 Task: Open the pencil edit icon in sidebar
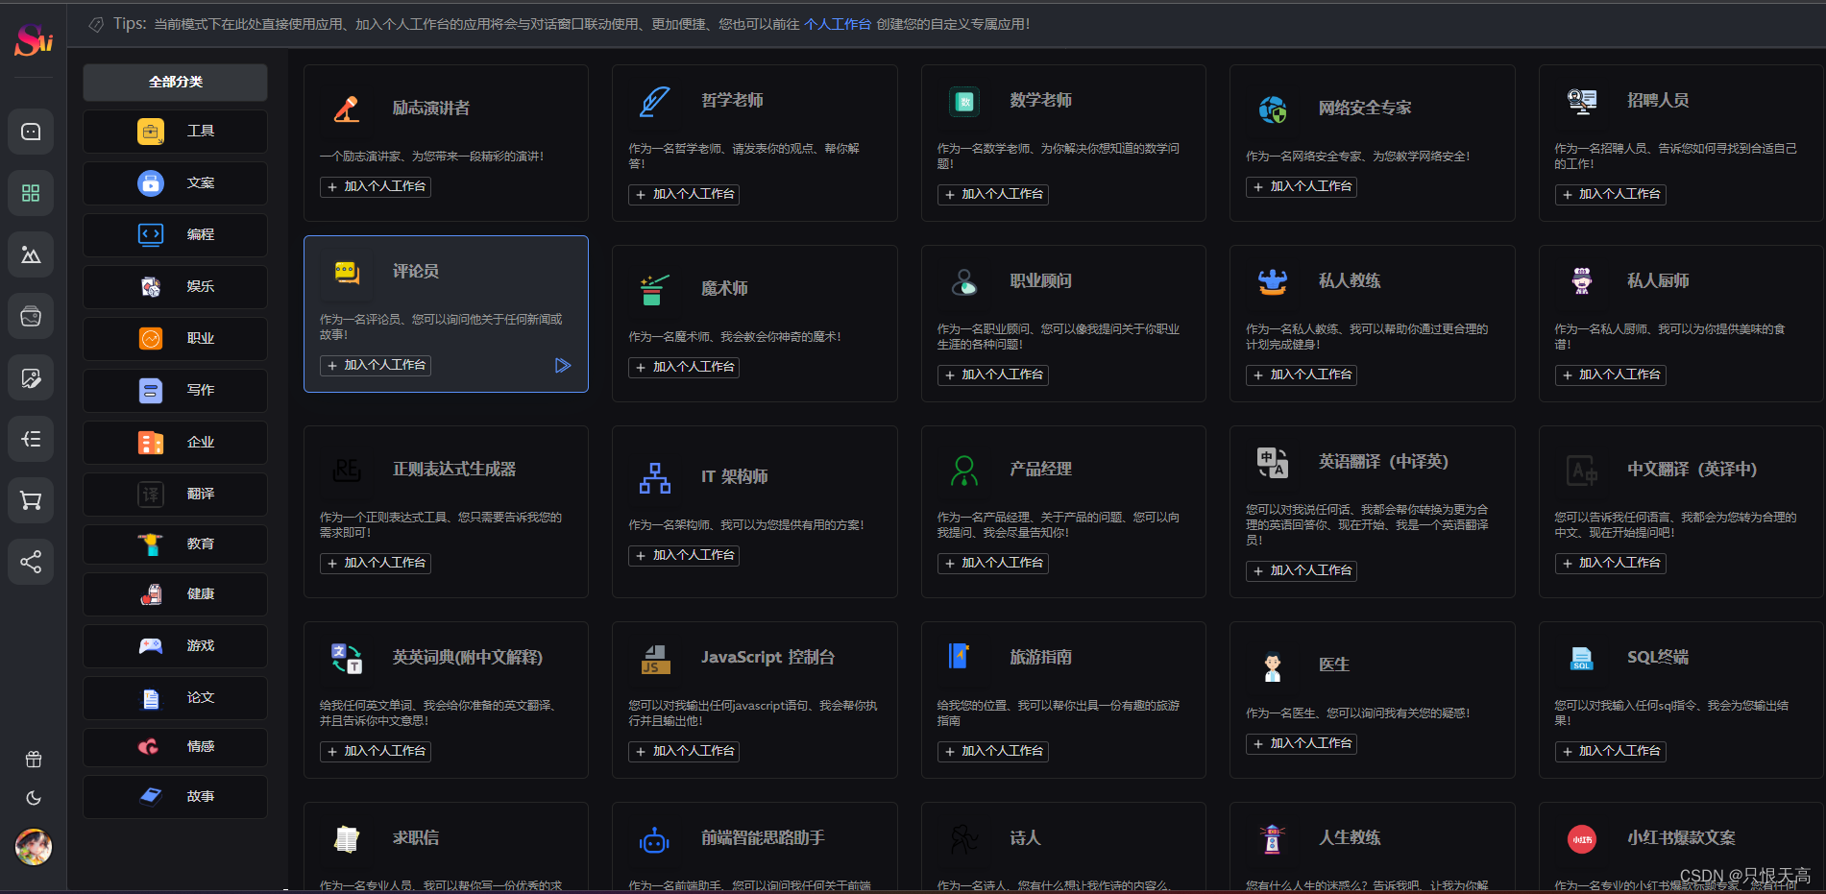tap(31, 377)
